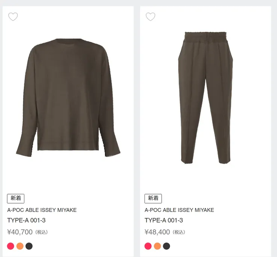Open A-POC ABLE ISSEY MIYAKE brand above ¥48,400
This screenshot has height=257, width=277.
(179, 210)
